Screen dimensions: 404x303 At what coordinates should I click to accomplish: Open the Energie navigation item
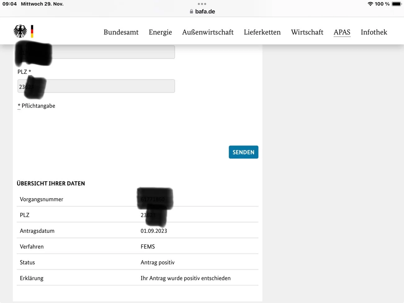coord(160,32)
